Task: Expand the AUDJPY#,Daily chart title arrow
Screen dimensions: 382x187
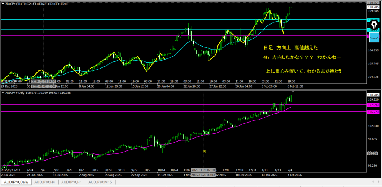Action: (3, 92)
